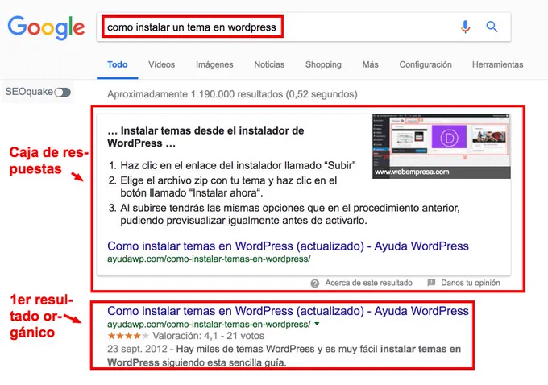Open Acerca de este resultado

click(369, 283)
